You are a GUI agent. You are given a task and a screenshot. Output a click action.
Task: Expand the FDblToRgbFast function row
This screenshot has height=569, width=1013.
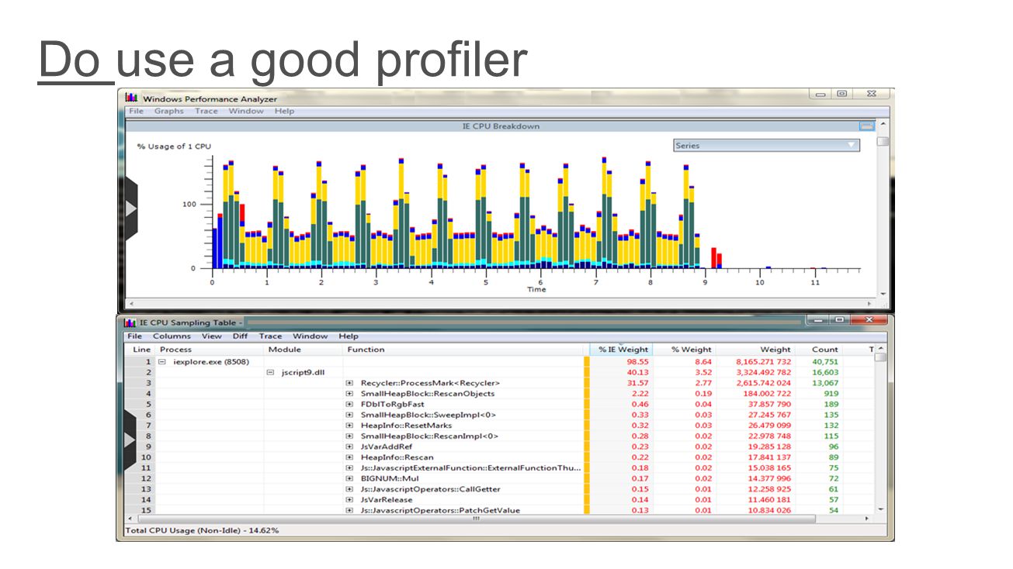tap(350, 405)
